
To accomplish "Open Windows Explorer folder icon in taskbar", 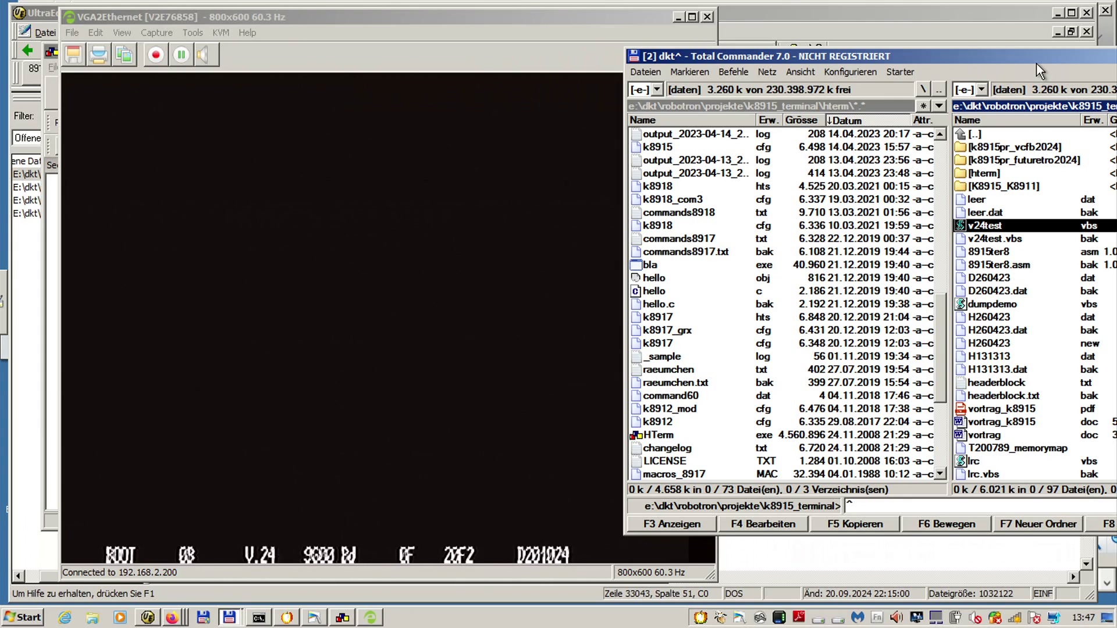I will point(92,617).
